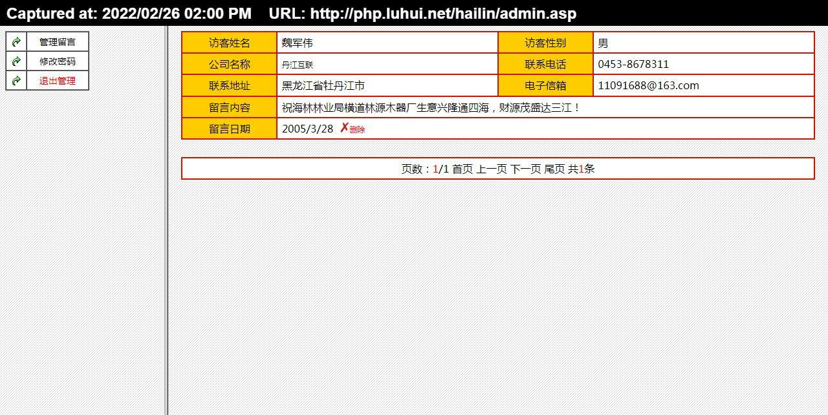Click the 留言日期 label cell
828x415 pixels.
(230, 129)
